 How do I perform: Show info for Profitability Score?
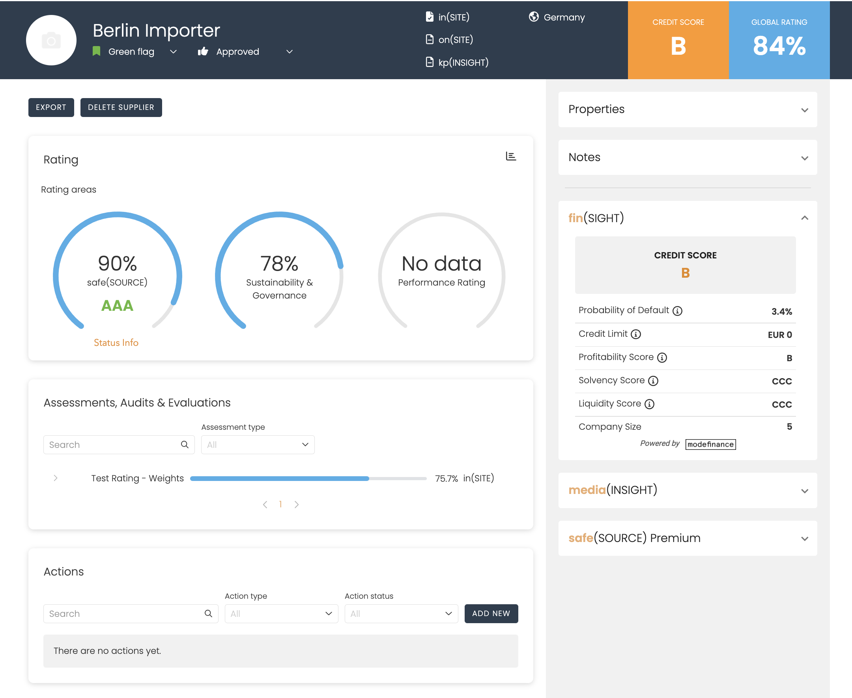click(x=662, y=357)
